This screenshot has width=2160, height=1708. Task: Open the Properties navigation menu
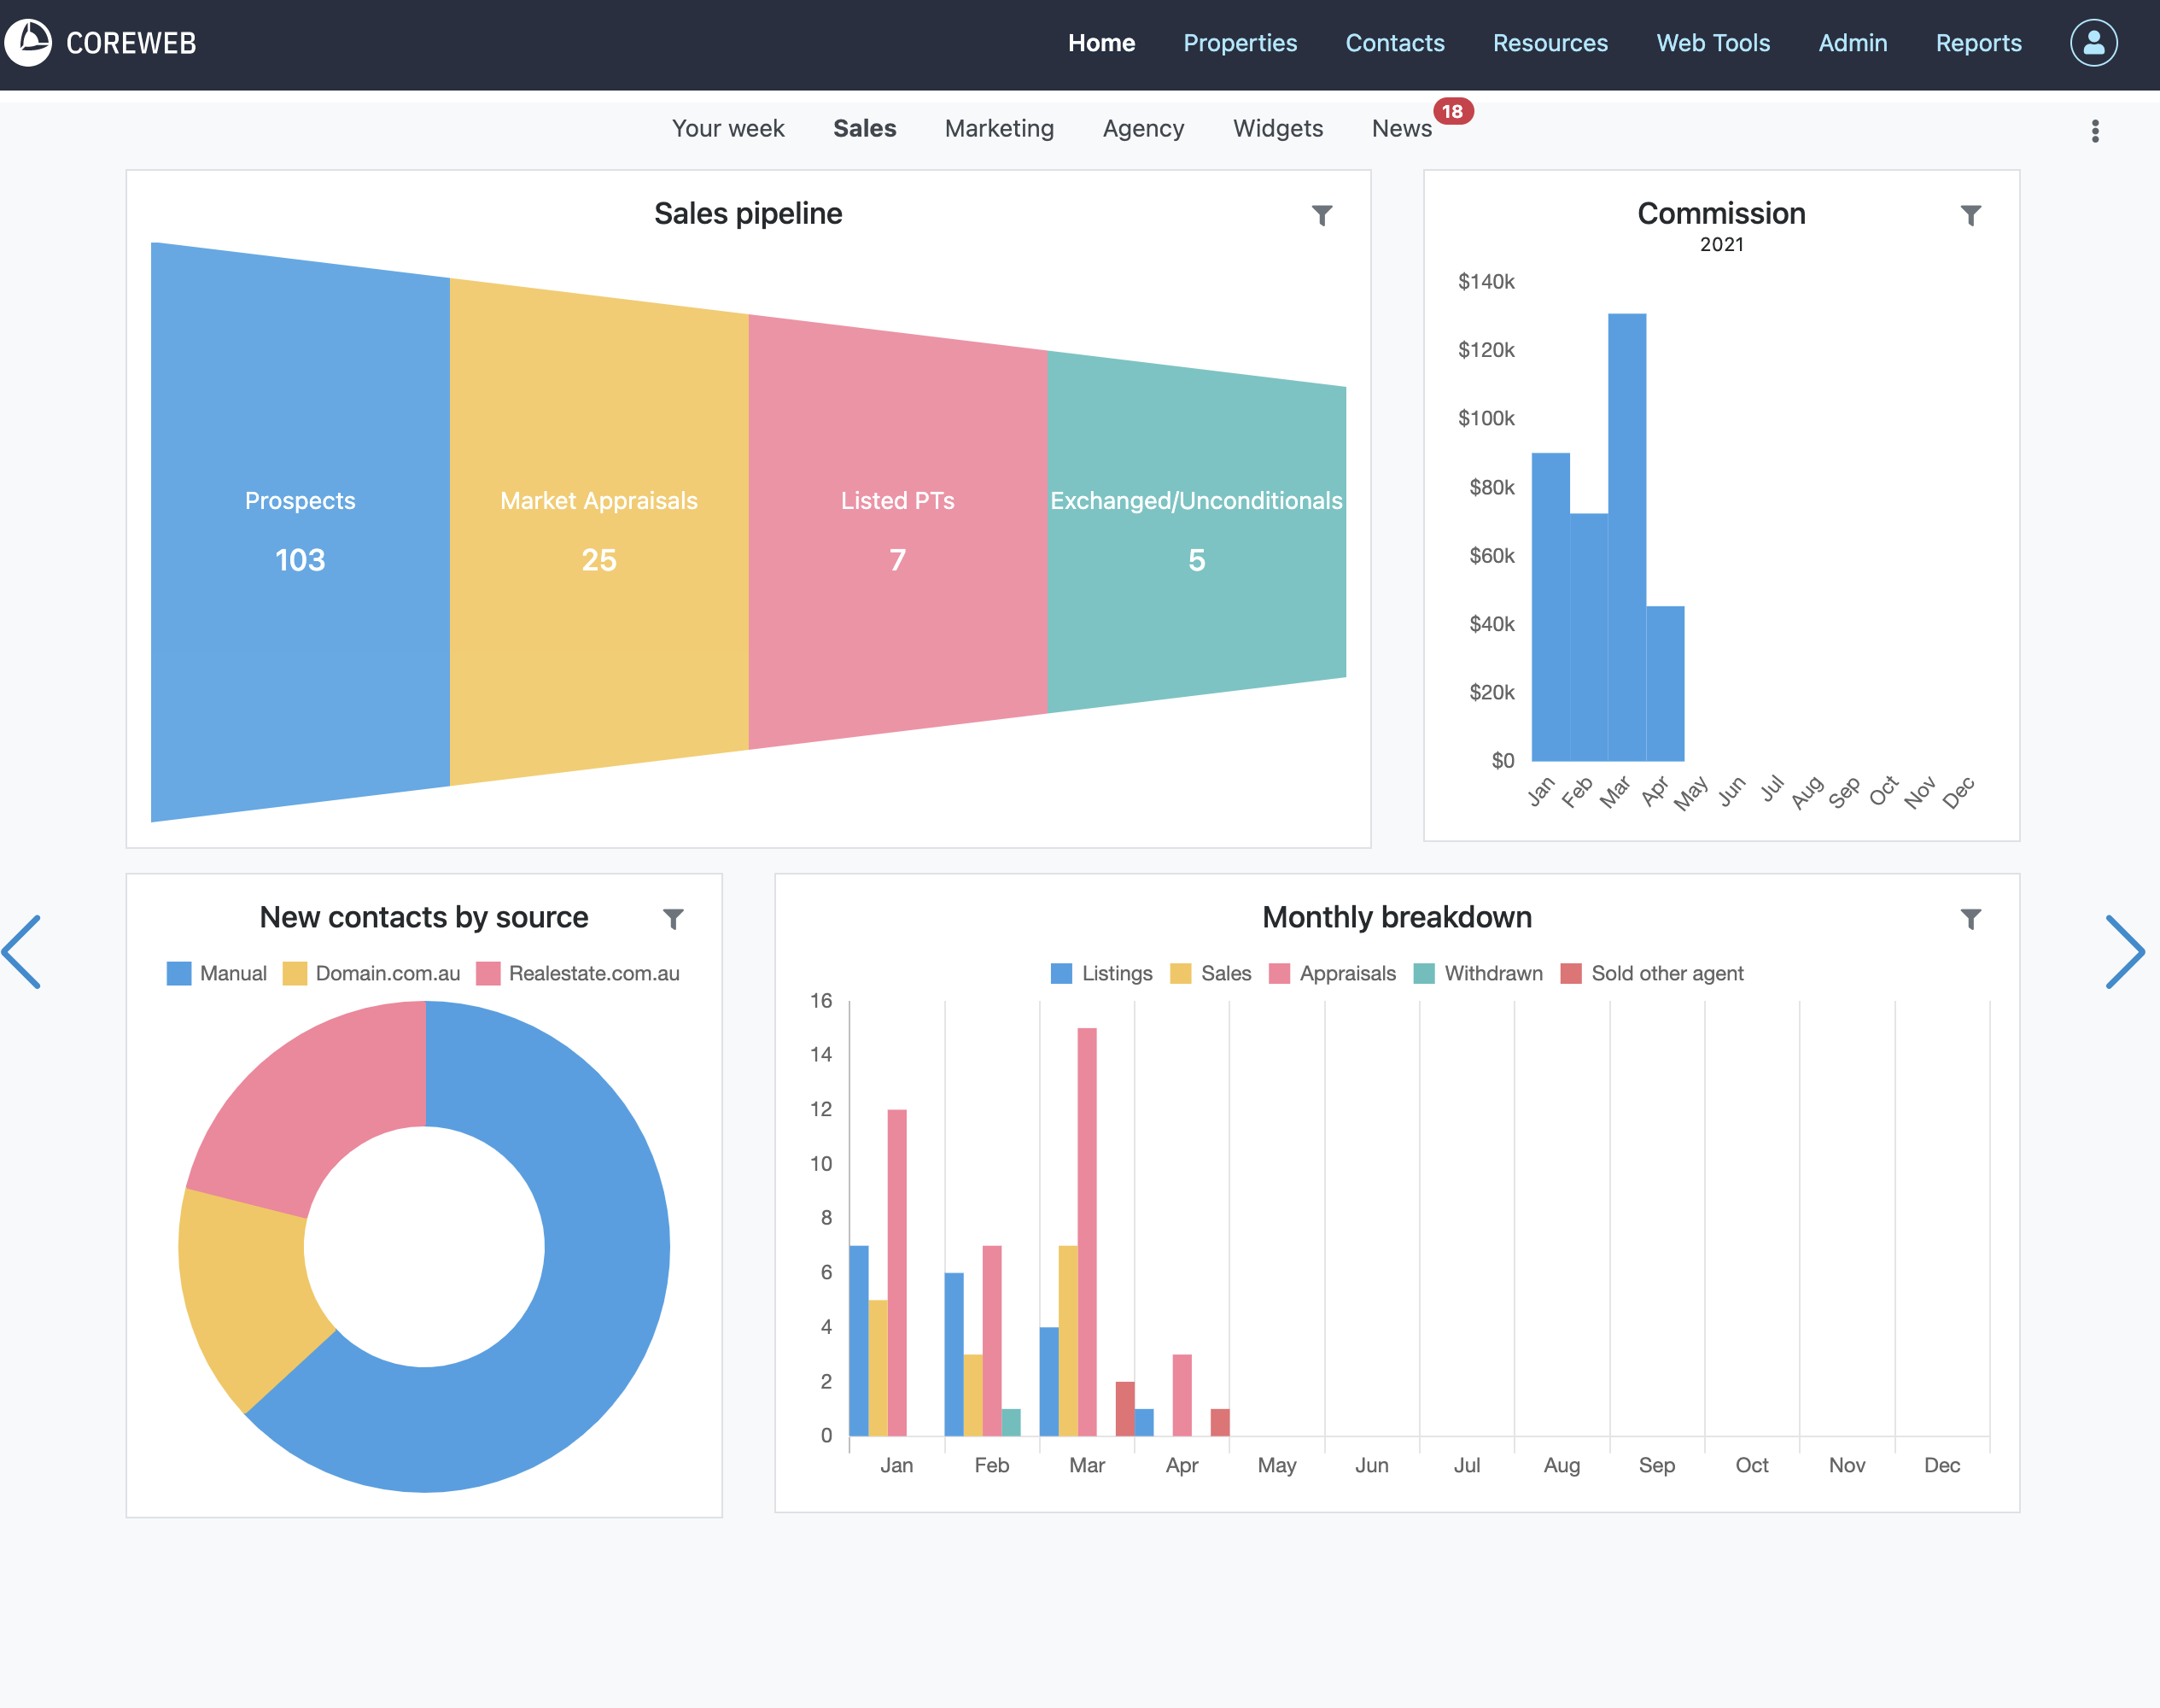[1240, 43]
